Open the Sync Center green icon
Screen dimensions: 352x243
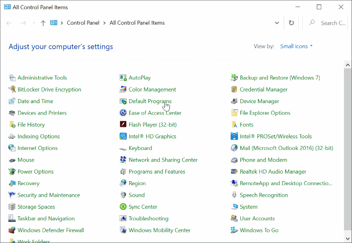(x=123, y=207)
